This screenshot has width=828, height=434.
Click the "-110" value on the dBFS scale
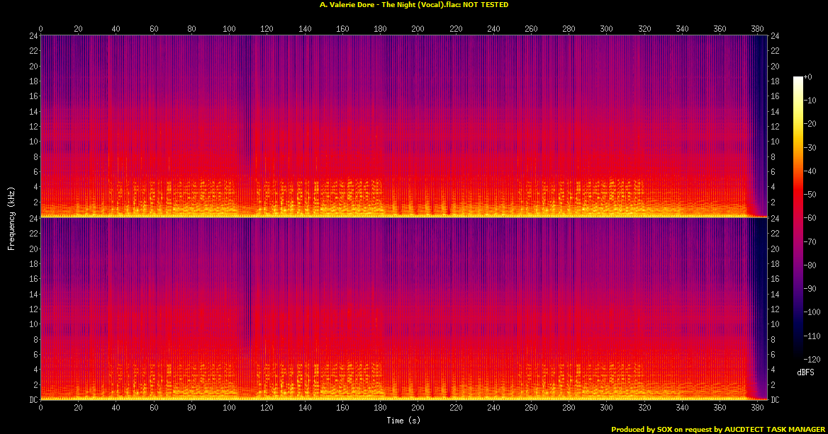pyautogui.click(x=812, y=336)
